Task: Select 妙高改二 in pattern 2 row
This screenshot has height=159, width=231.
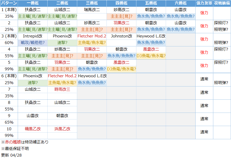Action: (x=92, y=23)
